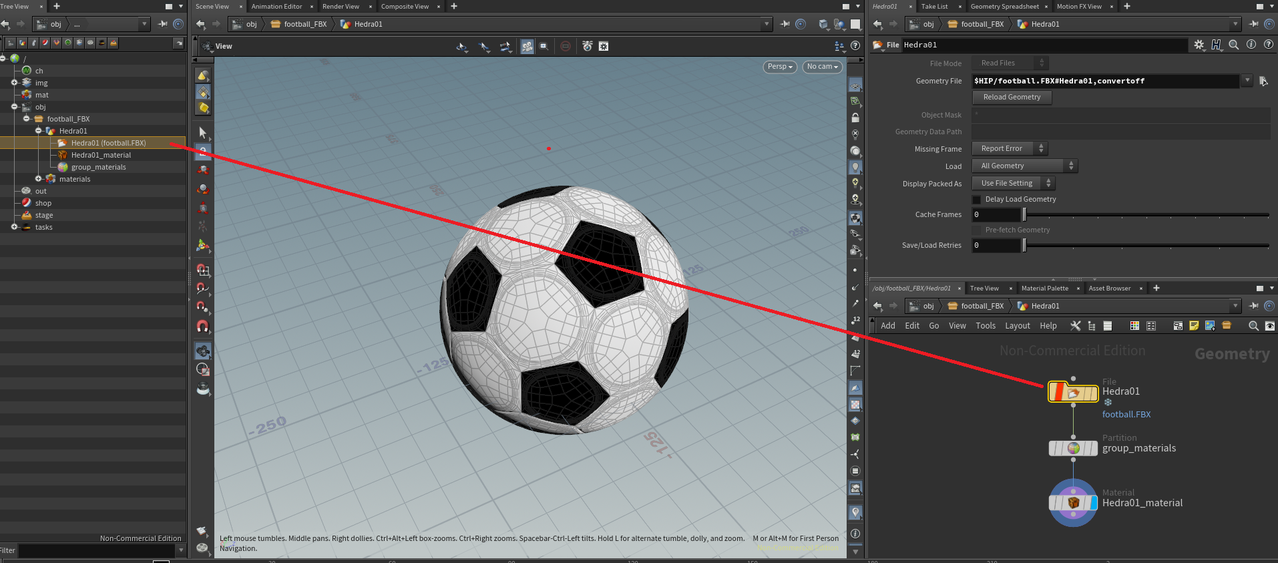Screen dimensions: 1278x563
Task: Open the Missing Frame dropdown
Action: [x=1009, y=149]
